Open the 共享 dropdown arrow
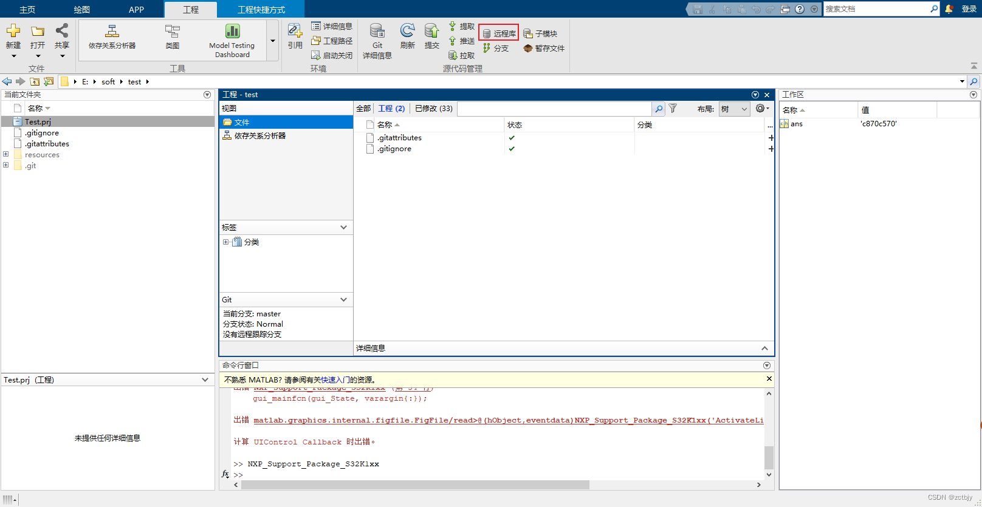 62,56
